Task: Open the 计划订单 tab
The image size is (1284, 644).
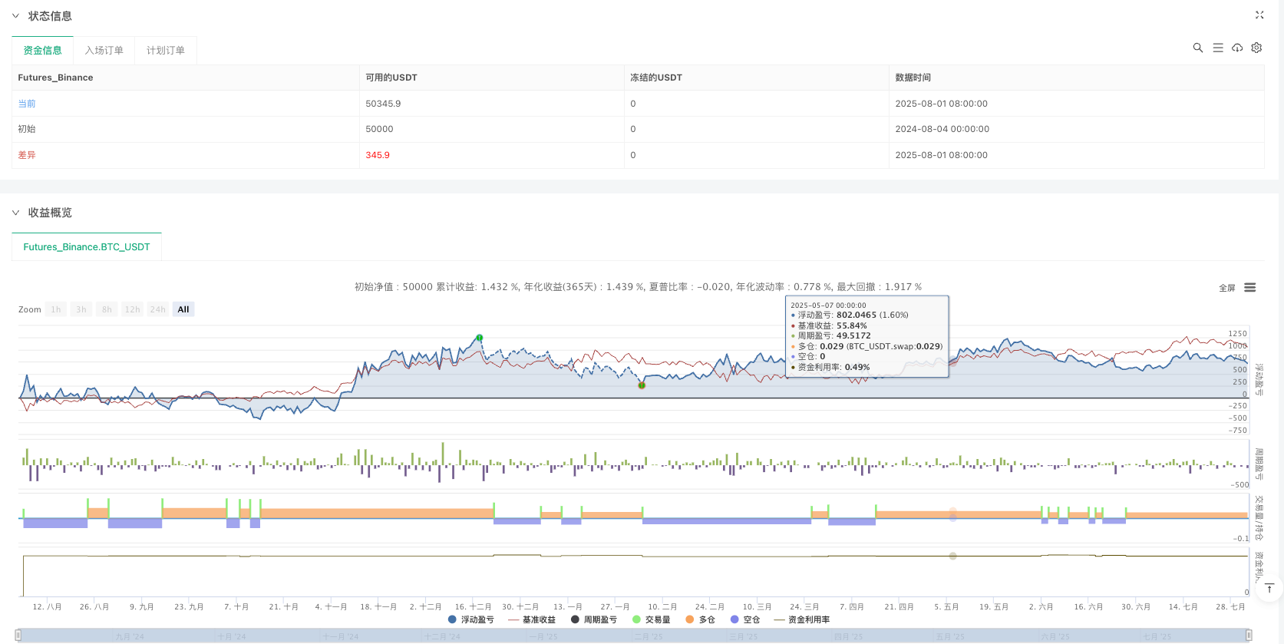Action: pos(165,51)
